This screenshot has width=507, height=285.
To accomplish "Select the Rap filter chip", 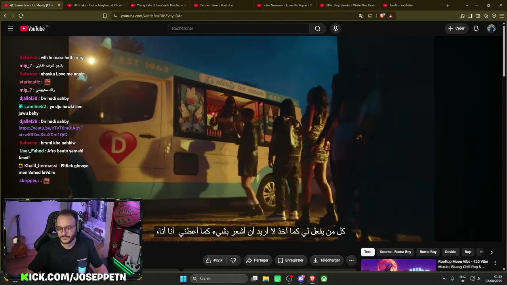I will [468, 252].
